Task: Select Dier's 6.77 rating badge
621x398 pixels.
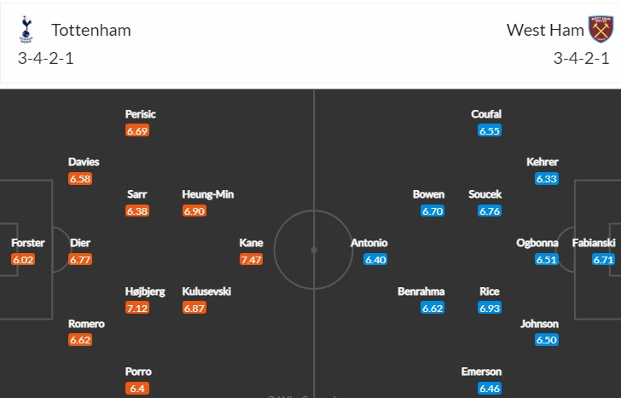Action: 80,259
